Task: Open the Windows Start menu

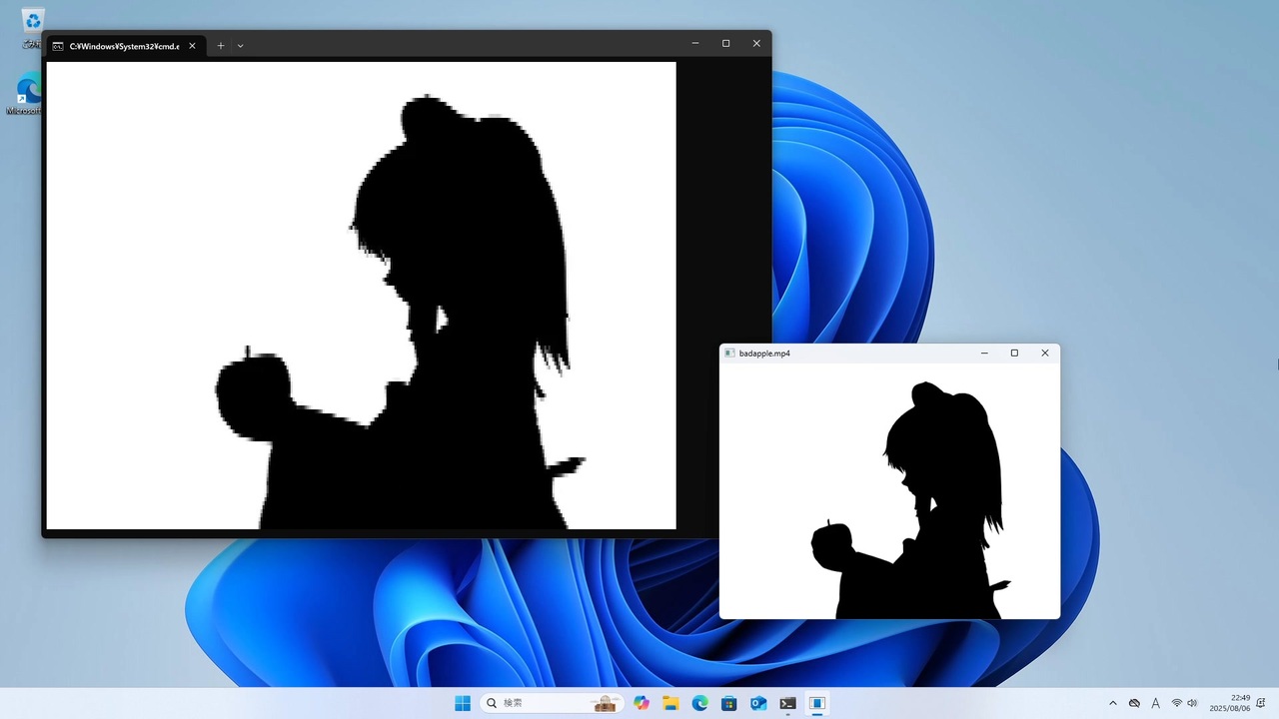Action: click(463, 703)
